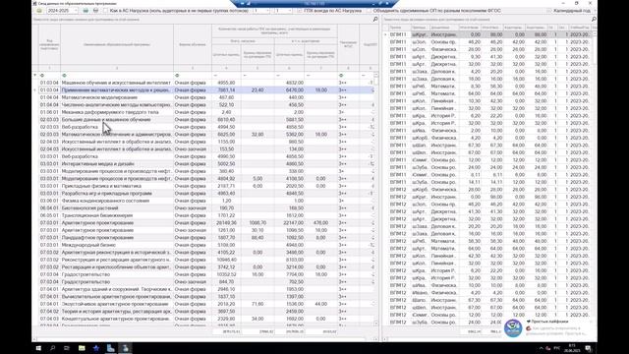
Task: Select row Реставрация и приспособление объектов
Action: tap(206, 266)
